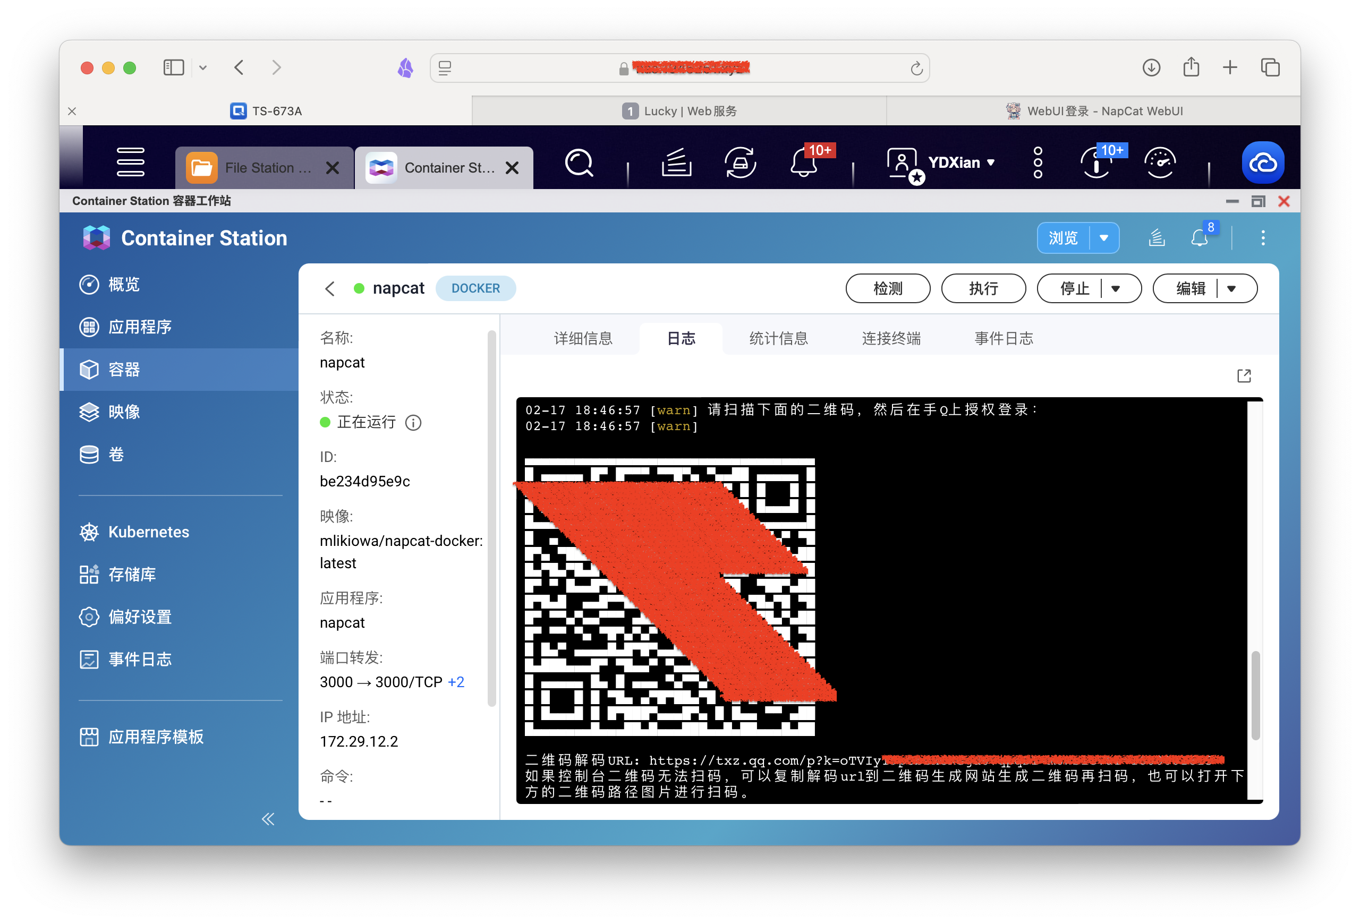This screenshot has height=924, width=1360.
Task: Select 容器 in sidebar
Action: click(x=179, y=370)
